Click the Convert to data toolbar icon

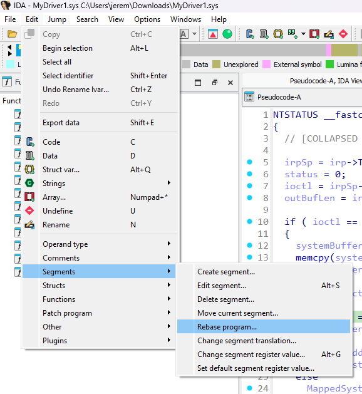(264, 34)
